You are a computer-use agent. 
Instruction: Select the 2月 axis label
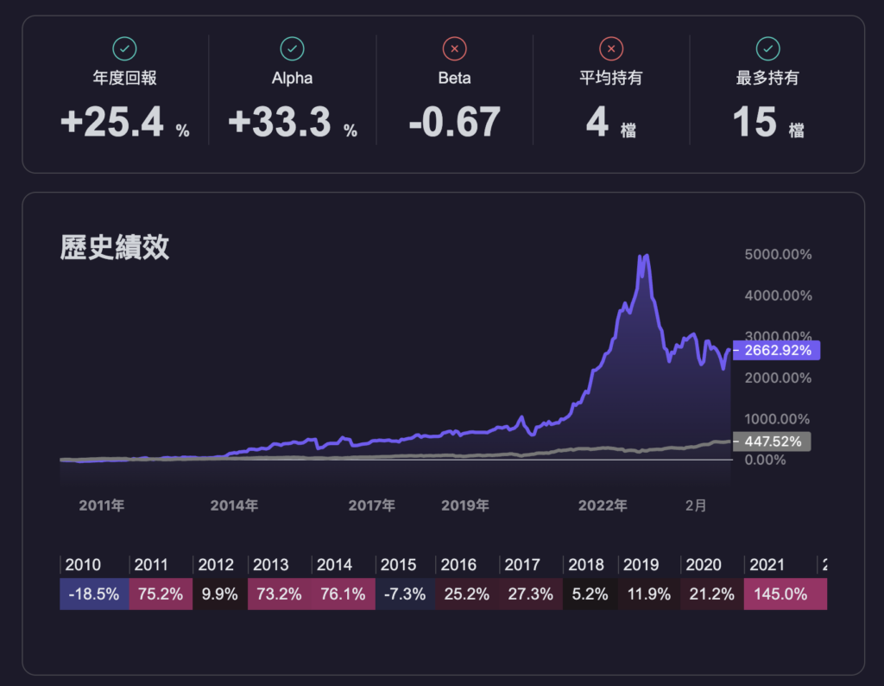pyautogui.click(x=697, y=505)
